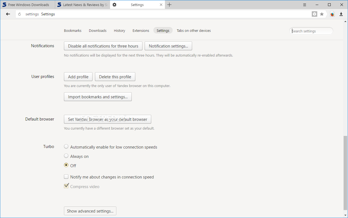Disable all notifications for three hours
The width and height of the screenshot is (348, 218).
(x=103, y=46)
